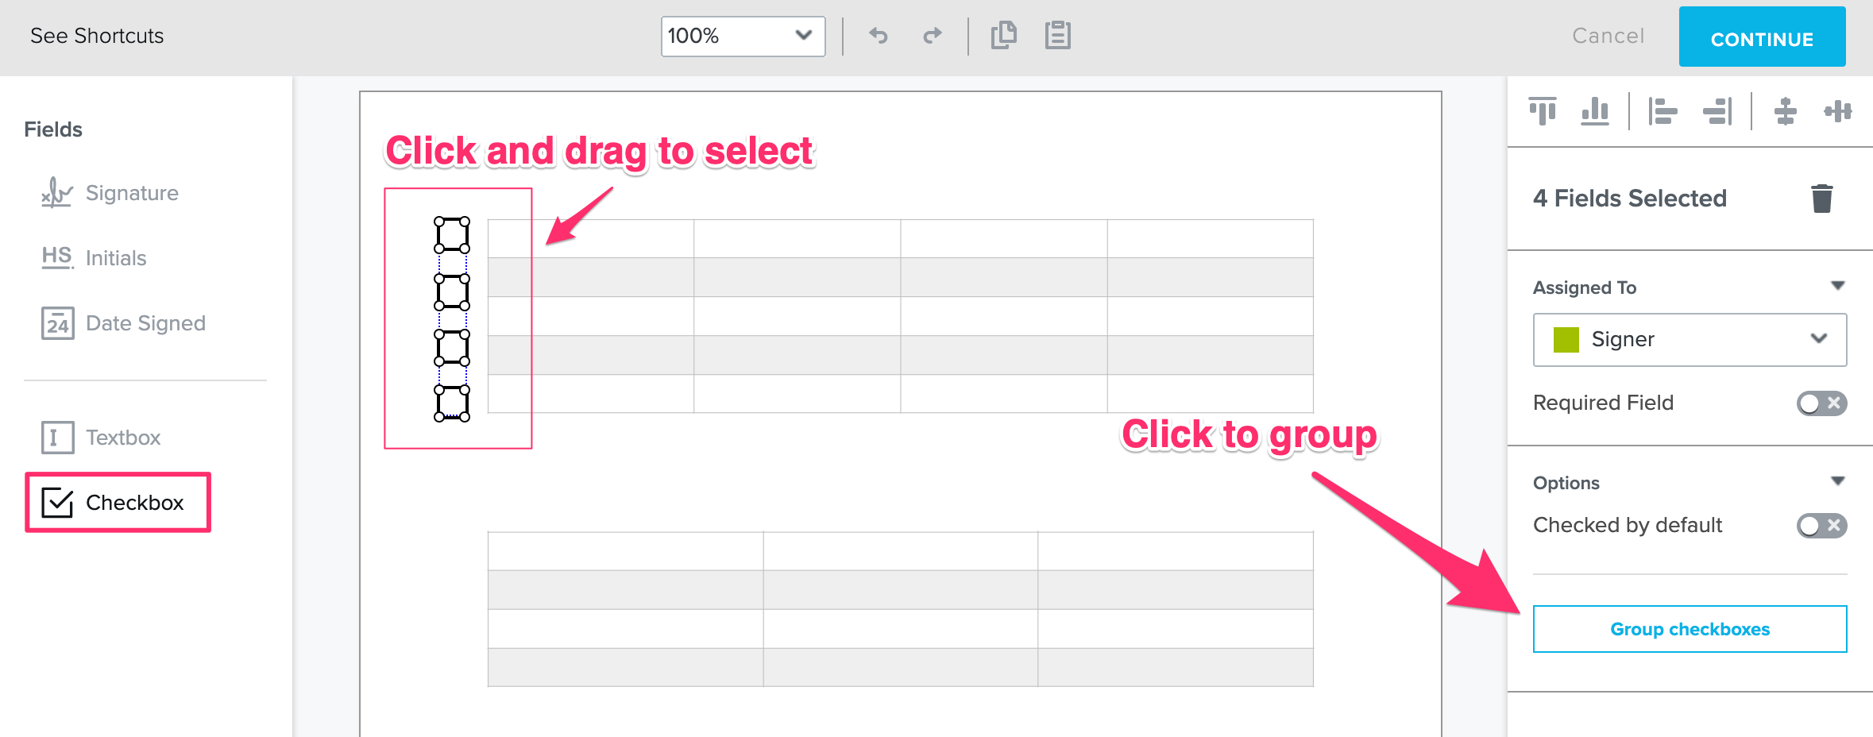Open the Signer assignee dropdown
This screenshot has height=737, width=1873.
point(1690,340)
